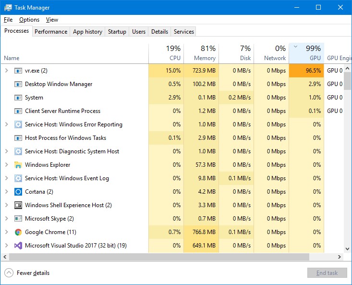Sort by the GPU Engine column header
352x285 pixels.
[x=338, y=53]
